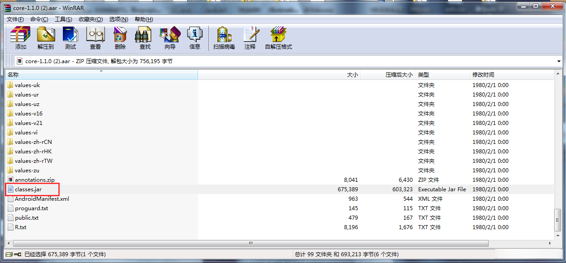Click the status bar key icon

18,254
